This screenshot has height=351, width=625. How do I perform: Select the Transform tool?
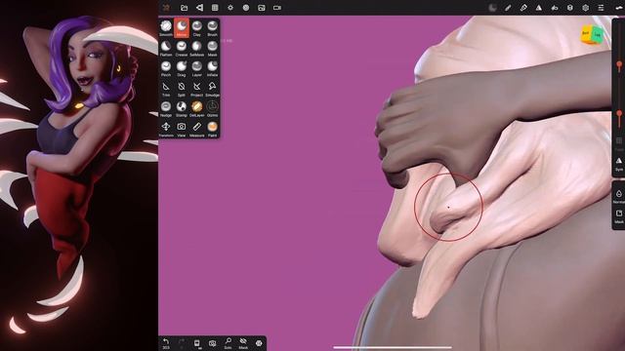tap(166, 129)
